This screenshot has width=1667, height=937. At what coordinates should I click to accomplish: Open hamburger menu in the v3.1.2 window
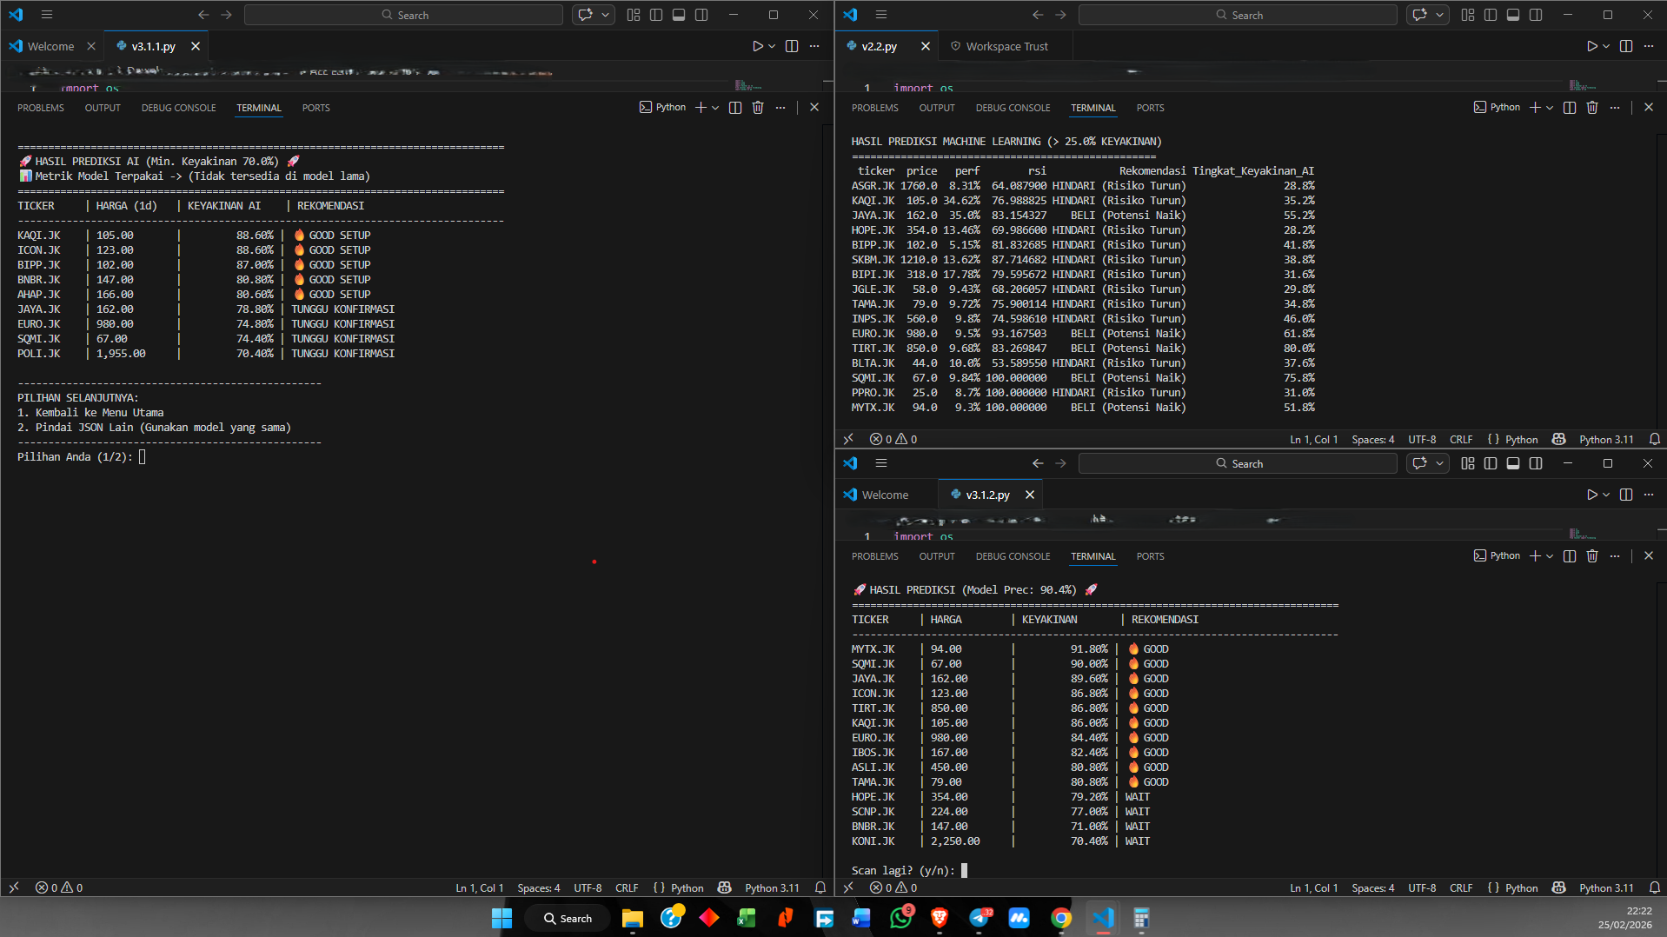pos(880,463)
